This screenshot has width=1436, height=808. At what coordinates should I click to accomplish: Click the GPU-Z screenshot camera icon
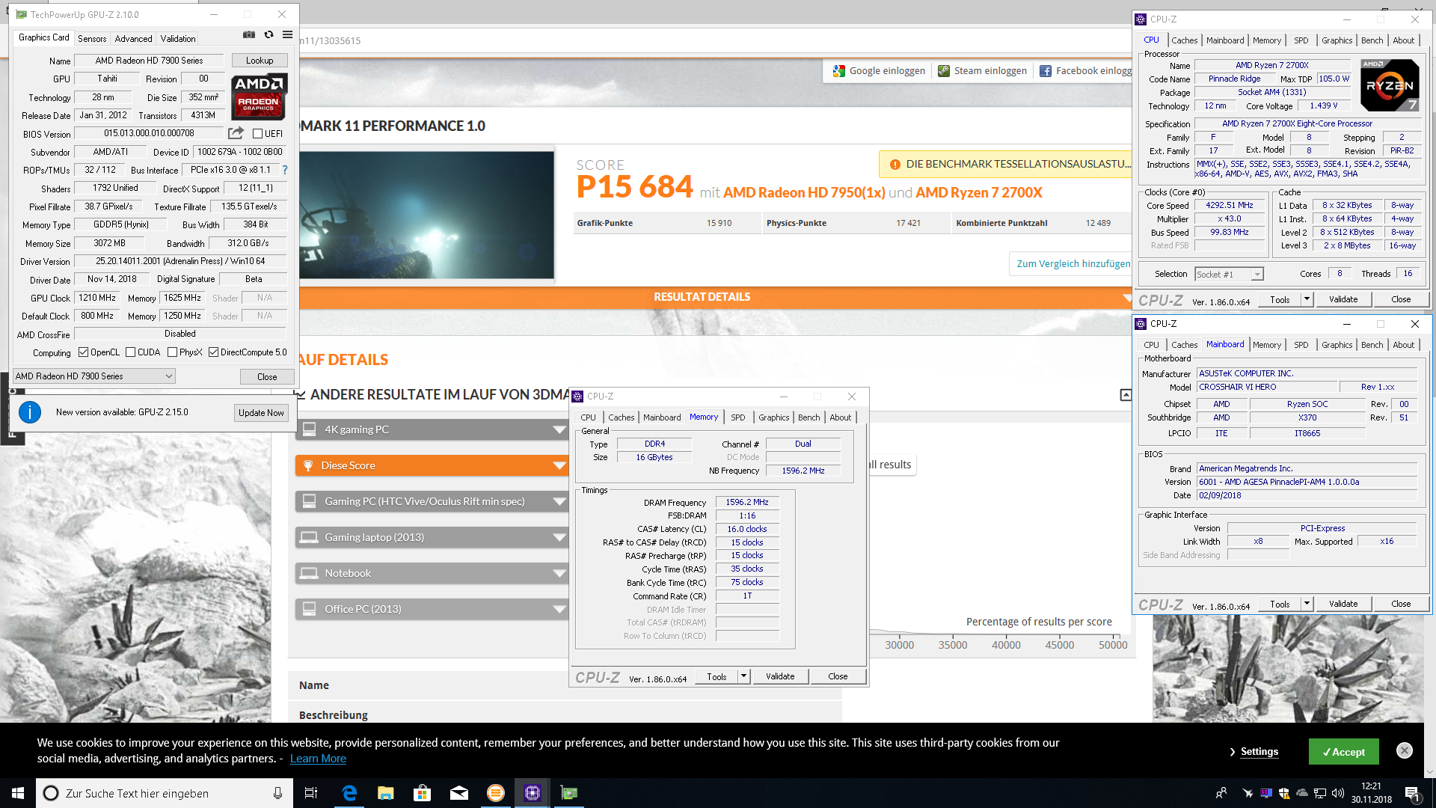coord(249,34)
